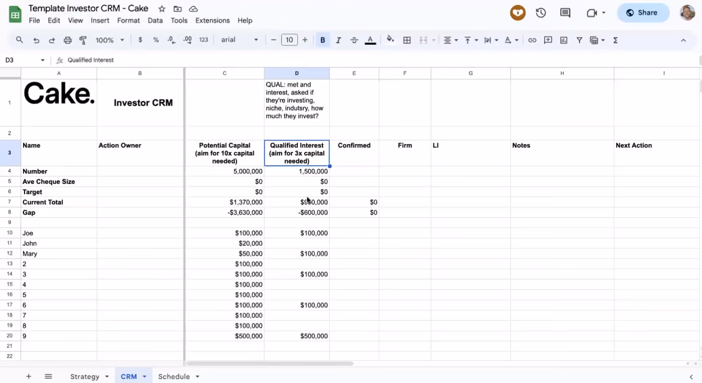This screenshot has height=383, width=702.
Task: Open the 123 number formats menu
Action: coord(203,40)
